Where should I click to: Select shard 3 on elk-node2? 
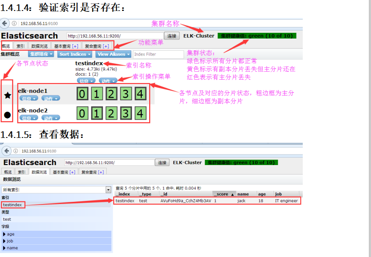pyautogui.click(x=126, y=113)
